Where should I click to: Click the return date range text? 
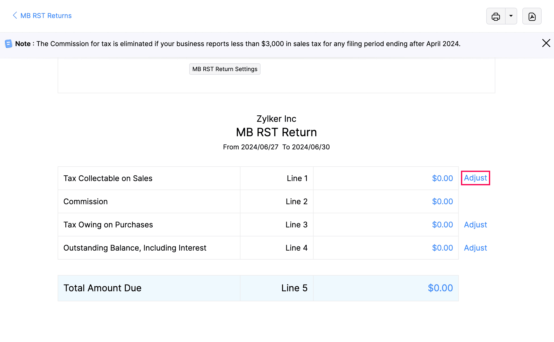pyautogui.click(x=276, y=147)
